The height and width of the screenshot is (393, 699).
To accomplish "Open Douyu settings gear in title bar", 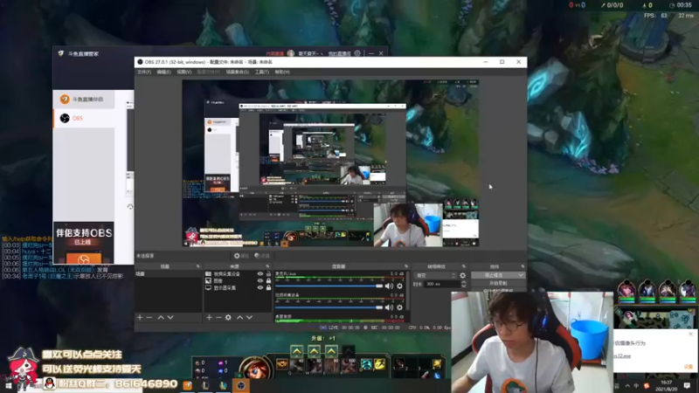I will click(x=357, y=53).
